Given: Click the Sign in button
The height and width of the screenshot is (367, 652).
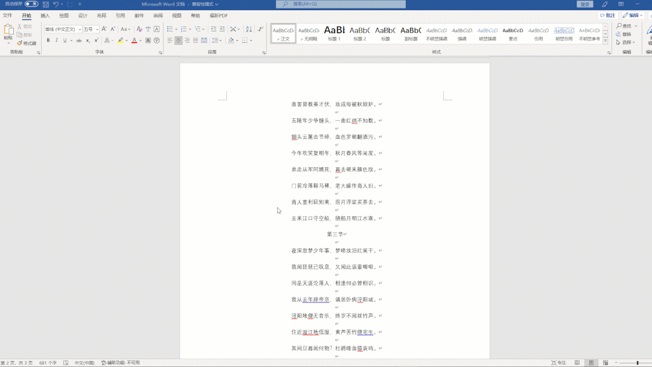Looking at the screenshot, I should [584, 4].
